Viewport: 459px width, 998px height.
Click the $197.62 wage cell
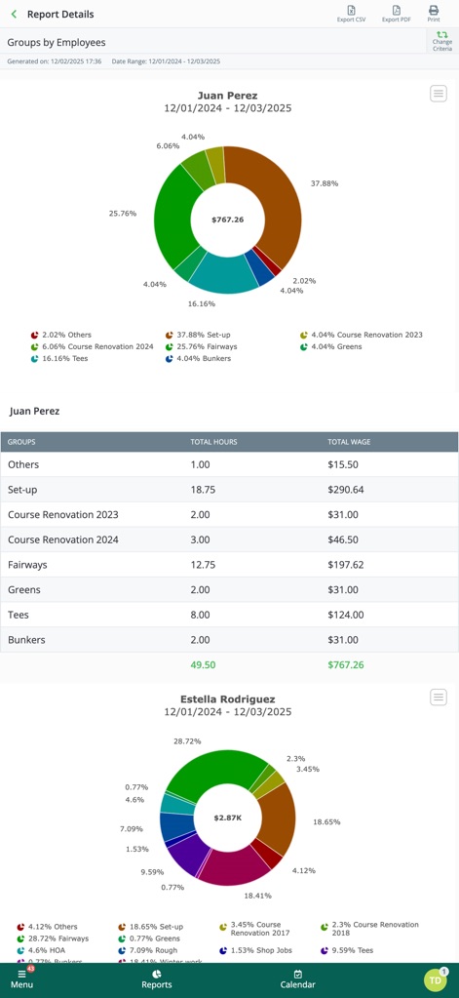click(346, 565)
